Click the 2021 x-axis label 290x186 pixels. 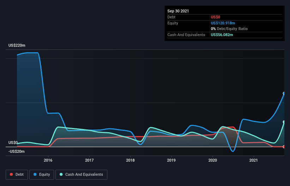coord(254,160)
